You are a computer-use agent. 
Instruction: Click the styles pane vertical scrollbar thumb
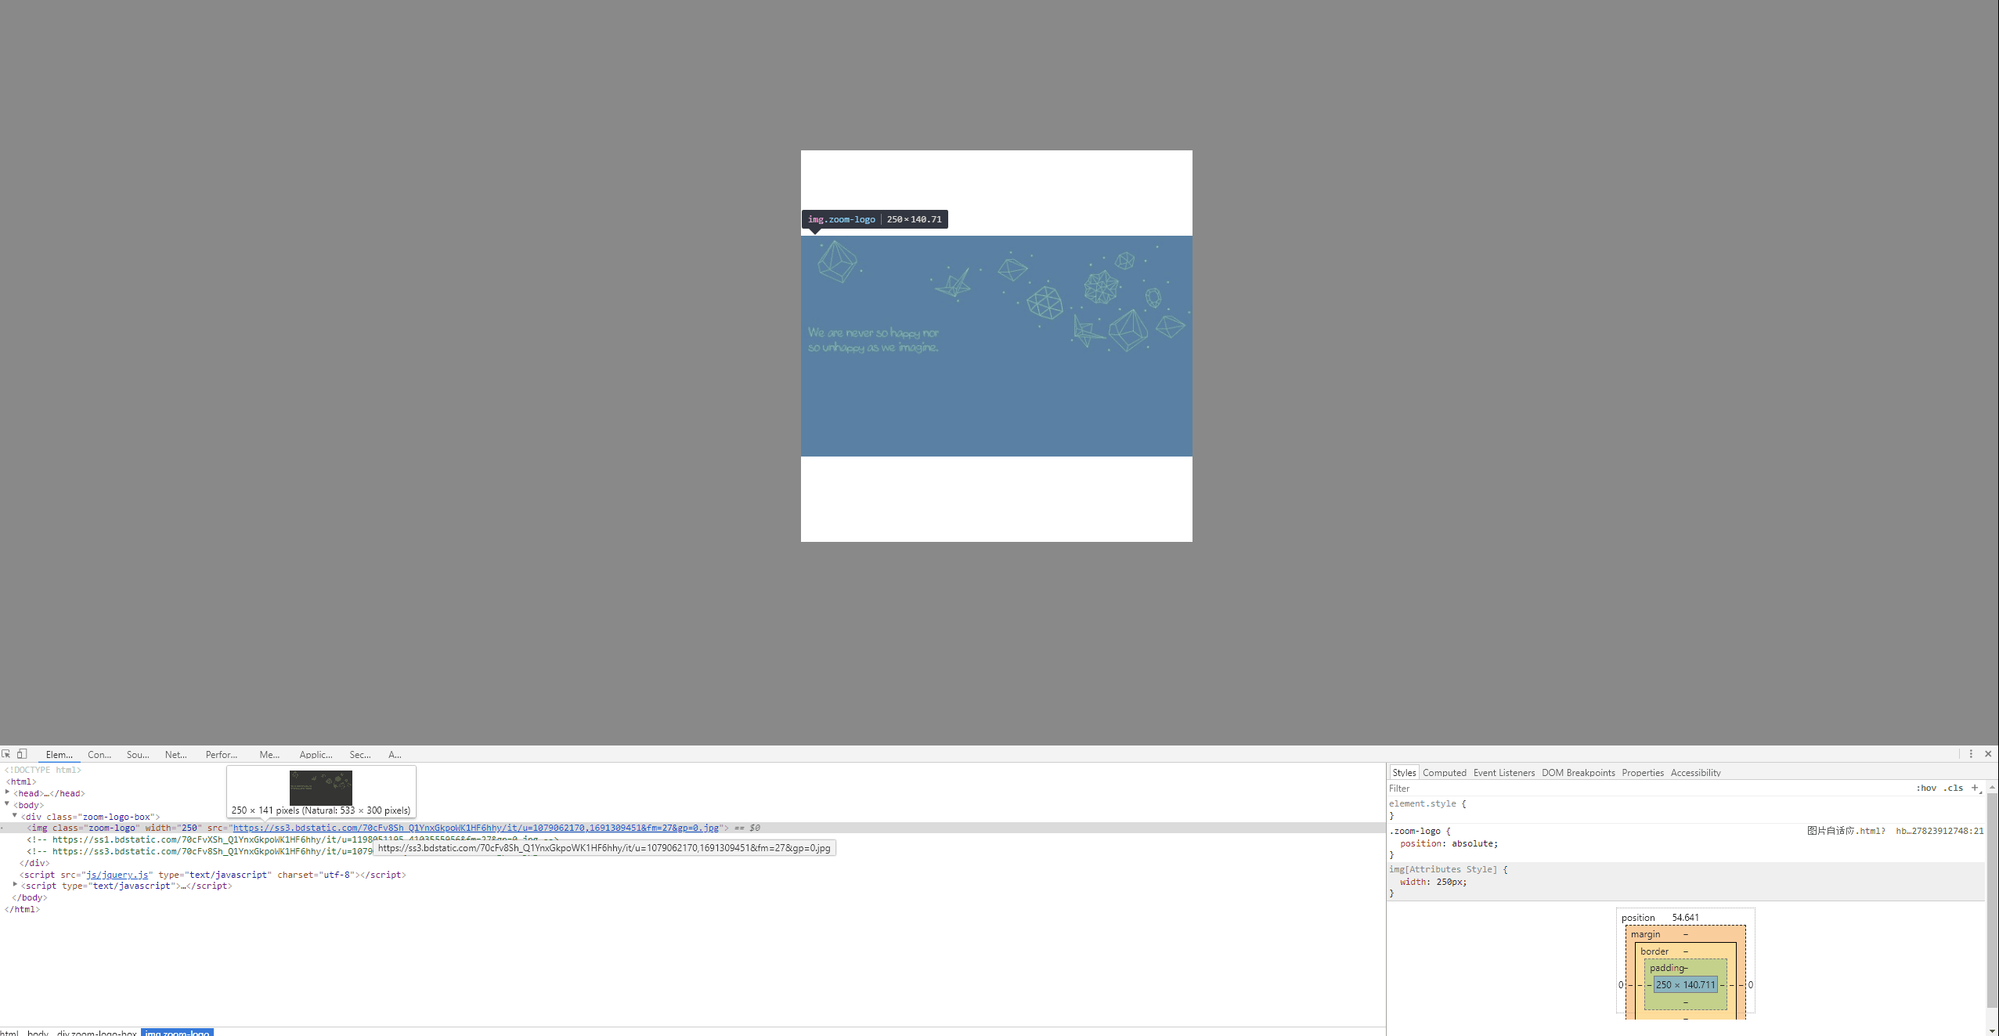click(1992, 900)
